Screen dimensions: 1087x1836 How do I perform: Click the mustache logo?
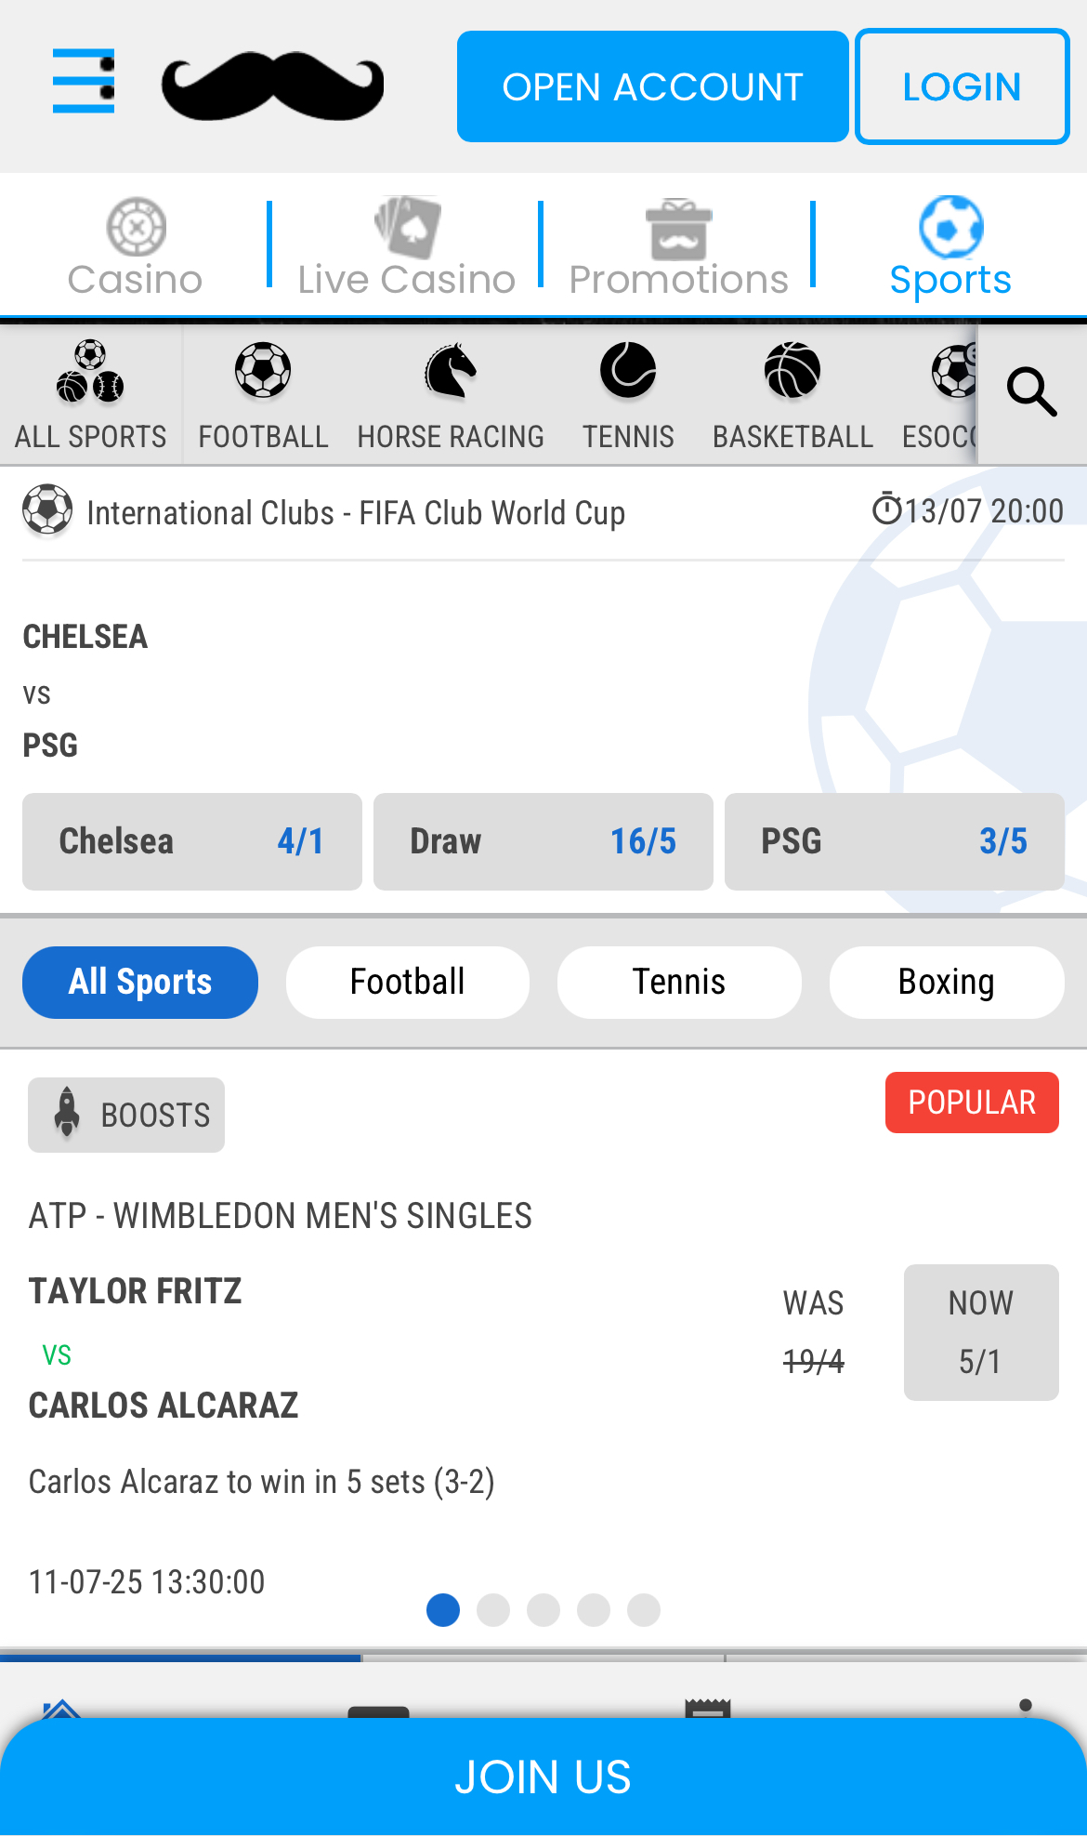pyautogui.click(x=272, y=86)
